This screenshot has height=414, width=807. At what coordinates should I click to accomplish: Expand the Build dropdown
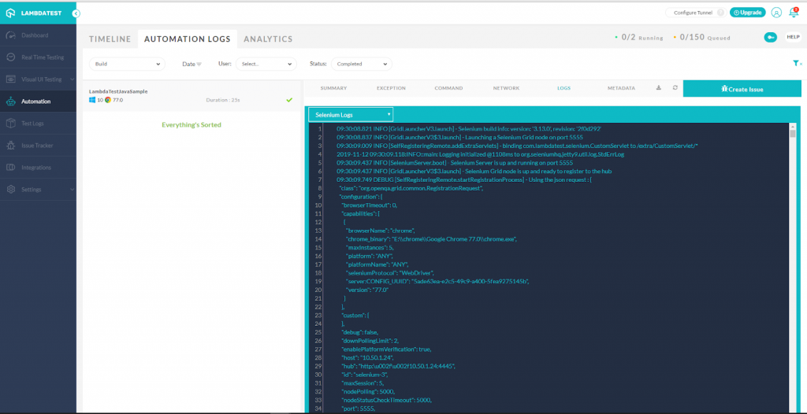pyautogui.click(x=126, y=64)
